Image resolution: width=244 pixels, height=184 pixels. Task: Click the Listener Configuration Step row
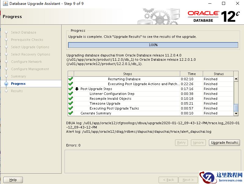151,94
